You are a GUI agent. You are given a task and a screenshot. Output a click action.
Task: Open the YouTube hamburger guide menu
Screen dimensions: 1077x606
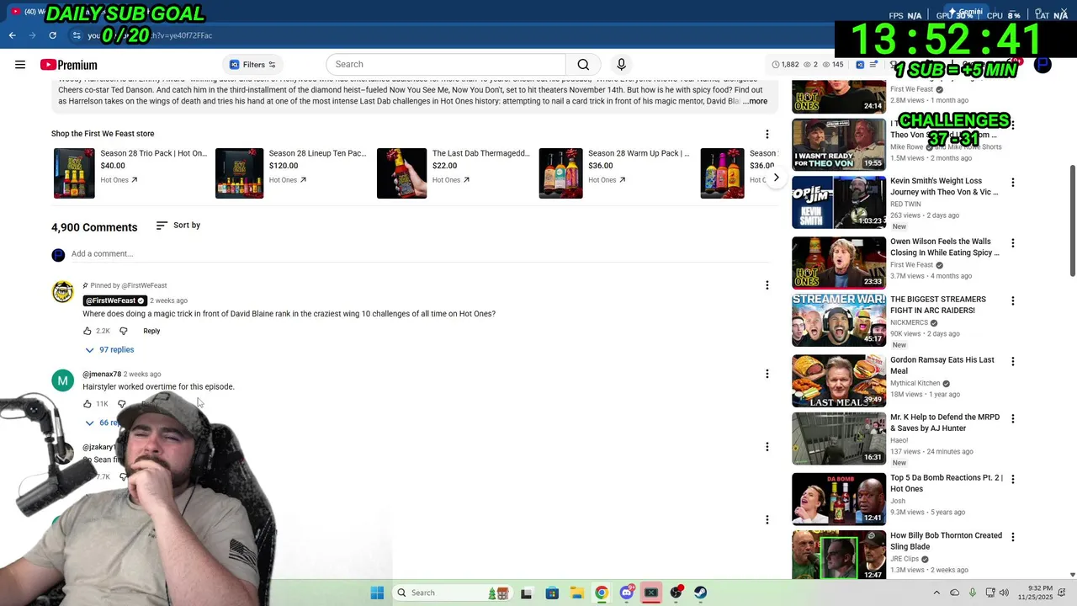coord(20,65)
